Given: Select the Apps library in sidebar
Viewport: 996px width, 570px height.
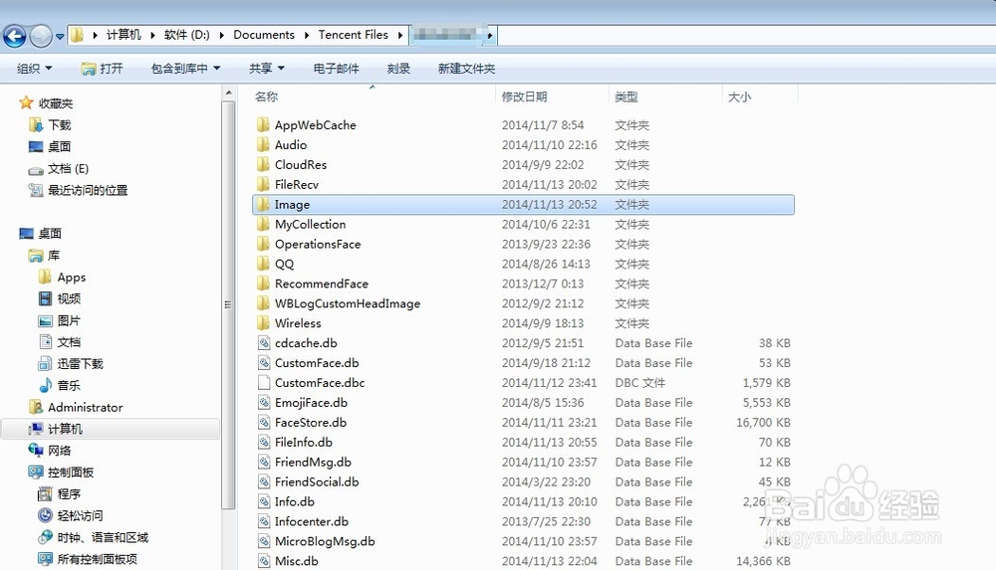Looking at the screenshot, I should click(62, 278).
